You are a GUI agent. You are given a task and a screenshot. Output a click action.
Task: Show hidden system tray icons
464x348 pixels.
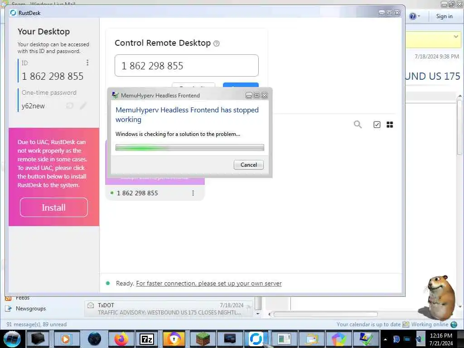(385, 339)
